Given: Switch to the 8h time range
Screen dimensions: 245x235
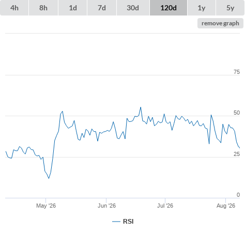Looking at the screenshot, I should click(x=43, y=8).
